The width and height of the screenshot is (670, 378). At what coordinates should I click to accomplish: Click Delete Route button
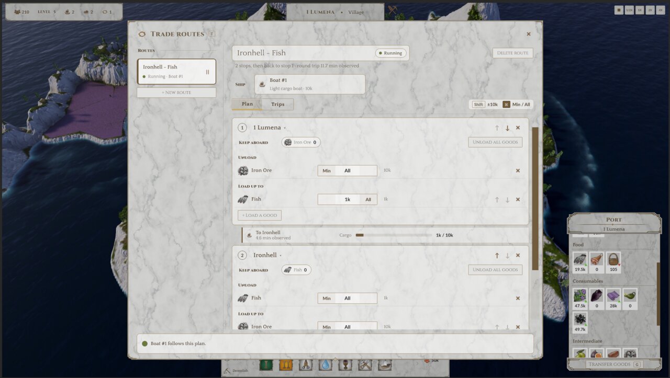coord(513,53)
